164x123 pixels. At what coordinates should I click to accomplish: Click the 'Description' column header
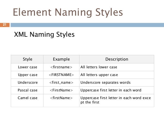(x=117, y=59)
